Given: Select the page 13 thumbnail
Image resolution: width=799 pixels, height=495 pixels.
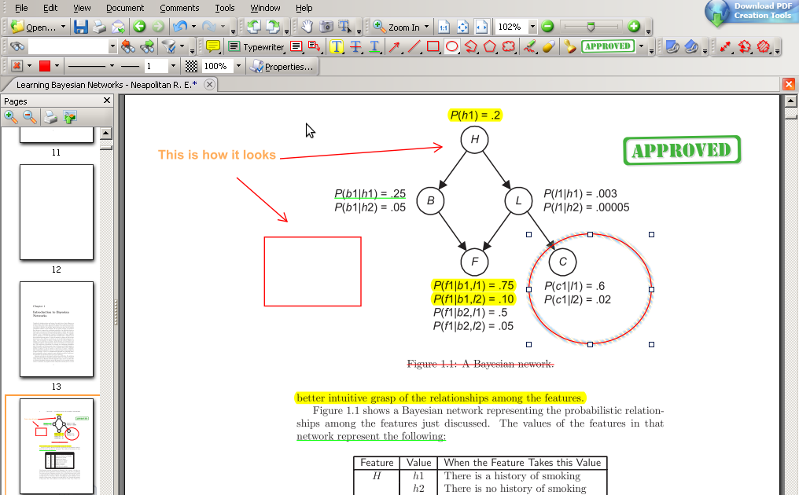Looking at the screenshot, I should coord(57,329).
